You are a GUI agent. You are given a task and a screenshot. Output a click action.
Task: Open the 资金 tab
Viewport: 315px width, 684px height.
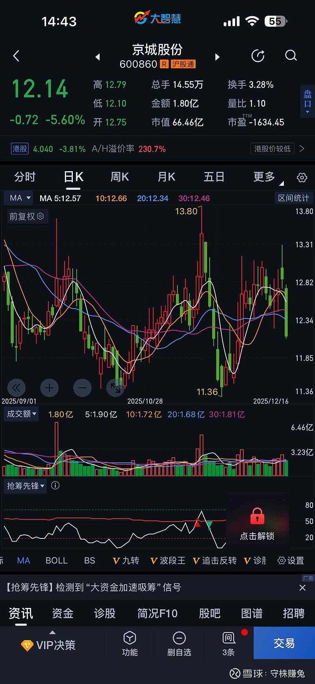coord(63,613)
